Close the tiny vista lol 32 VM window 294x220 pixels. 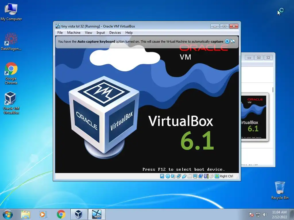pos(234,26)
